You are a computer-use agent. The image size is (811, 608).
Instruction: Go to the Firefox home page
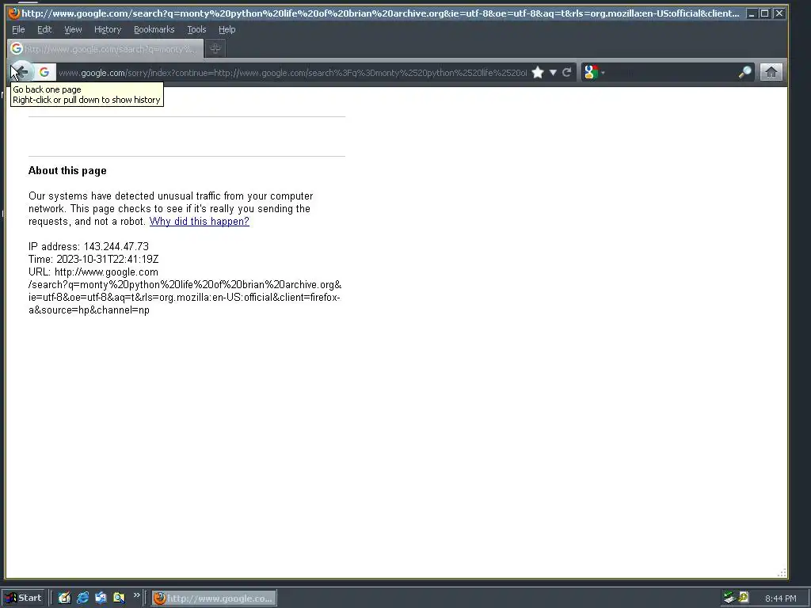pos(771,72)
